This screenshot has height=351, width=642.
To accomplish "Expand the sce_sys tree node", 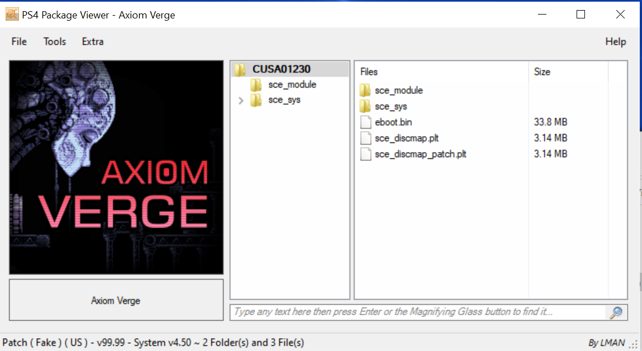I will click(240, 100).
